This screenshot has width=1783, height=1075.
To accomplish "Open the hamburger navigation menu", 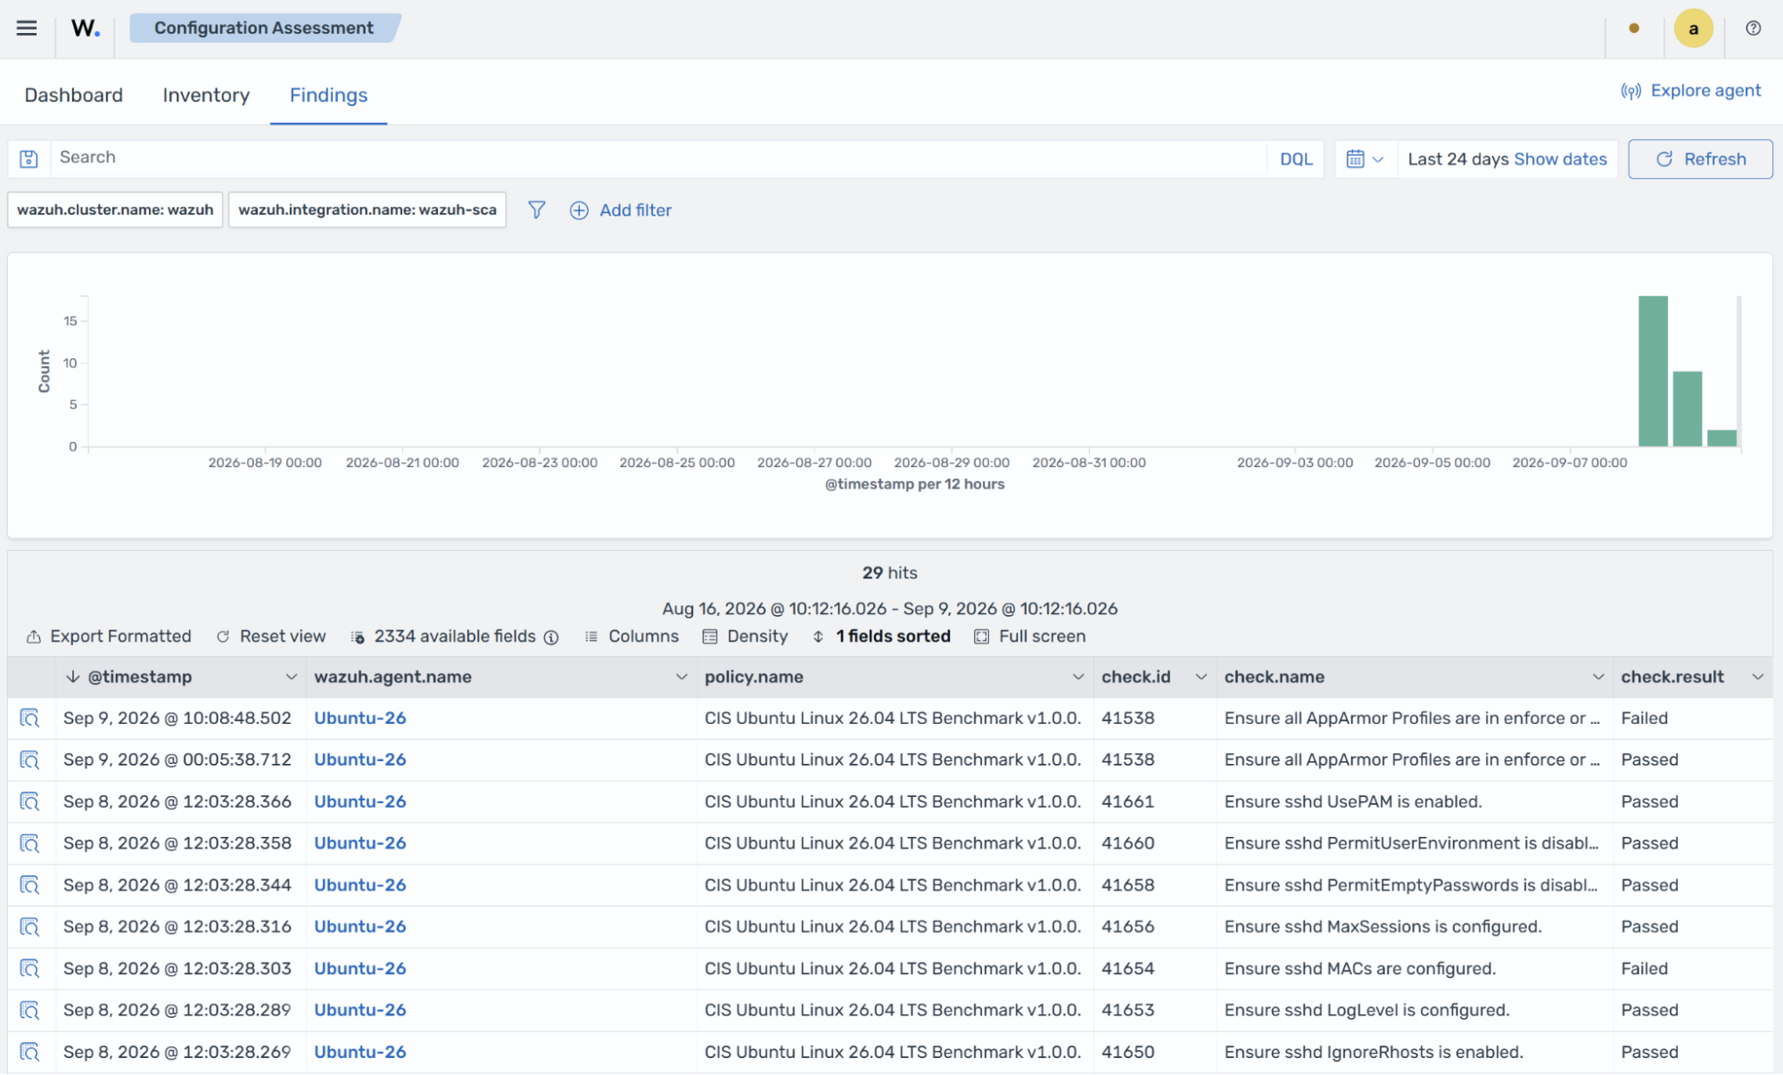I will pos(27,28).
